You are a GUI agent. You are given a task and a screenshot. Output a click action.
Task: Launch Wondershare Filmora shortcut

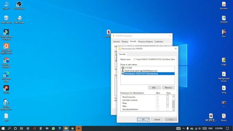6,35
